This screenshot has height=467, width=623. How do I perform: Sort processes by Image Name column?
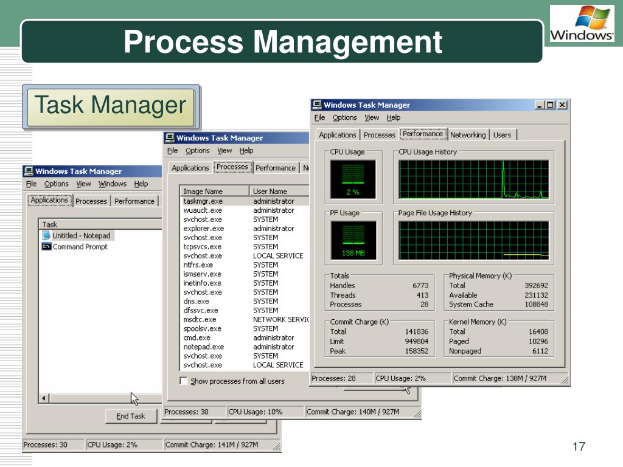point(215,191)
